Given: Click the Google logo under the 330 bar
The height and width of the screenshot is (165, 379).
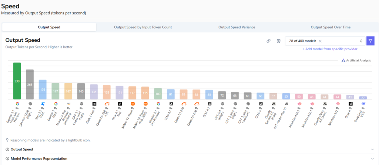Looking at the screenshot, I should (17, 104).
